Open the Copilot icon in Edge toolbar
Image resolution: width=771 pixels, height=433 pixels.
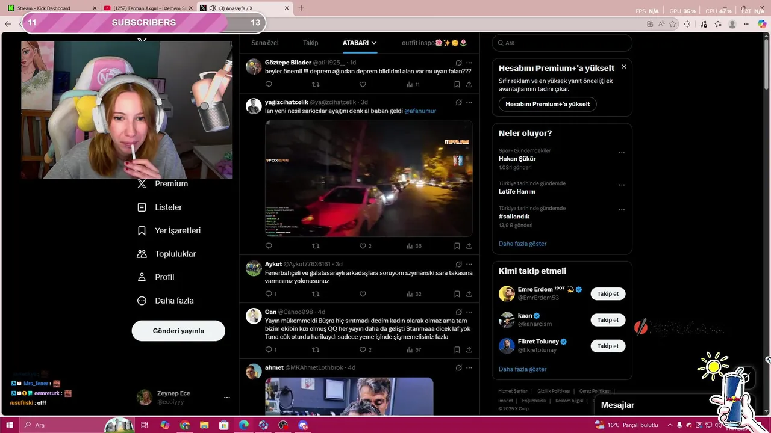tap(763, 24)
